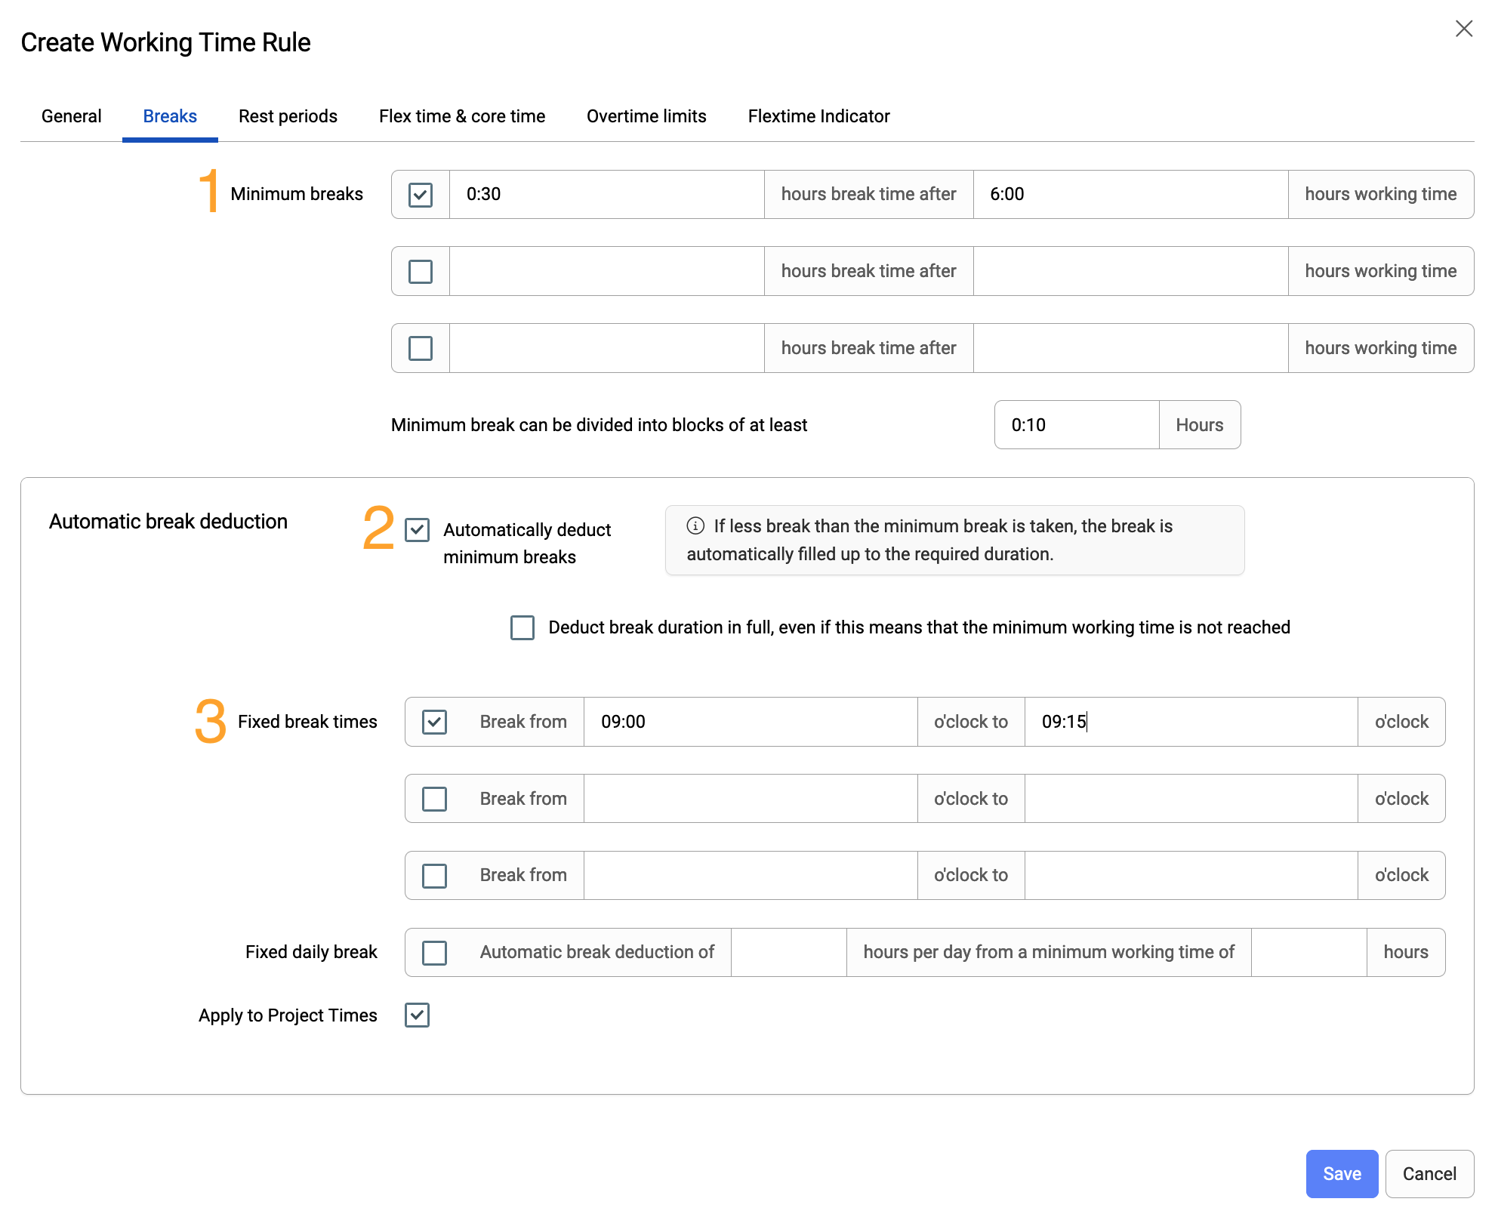Viewport: 1495px width, 1211px height.
Task: Click the Fixed daily break label
Action: [311, 952]
